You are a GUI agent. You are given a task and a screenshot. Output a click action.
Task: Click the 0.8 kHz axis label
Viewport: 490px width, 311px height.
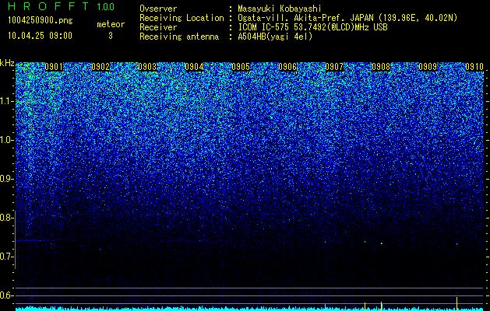click(7, 218)
